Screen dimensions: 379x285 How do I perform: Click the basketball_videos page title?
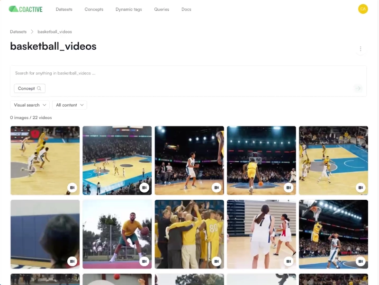(x=53, y=46)
